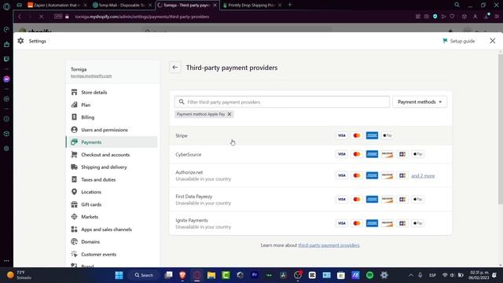
Task: Open a new browser tab
Action: pos(290,5)
